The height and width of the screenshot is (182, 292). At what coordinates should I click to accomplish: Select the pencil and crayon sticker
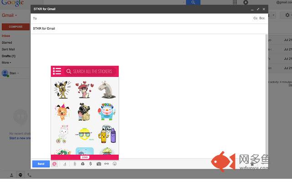click(x=107, y=134)
